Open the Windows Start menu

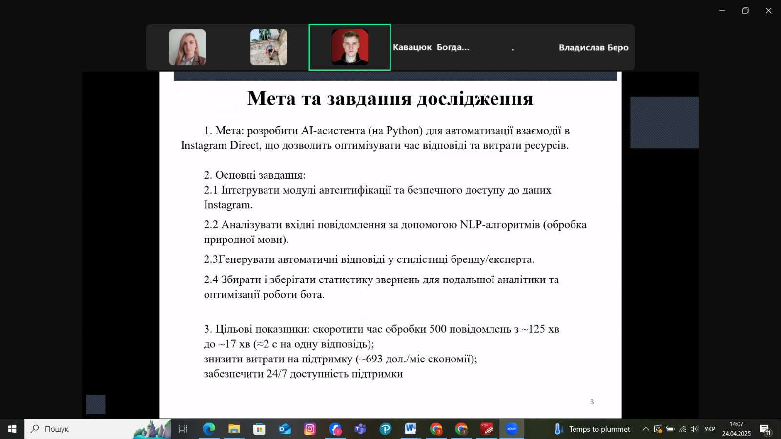coord(12,429)
